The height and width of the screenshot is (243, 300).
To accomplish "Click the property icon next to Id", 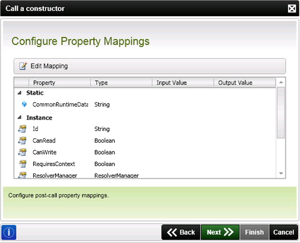I will 23,129.
